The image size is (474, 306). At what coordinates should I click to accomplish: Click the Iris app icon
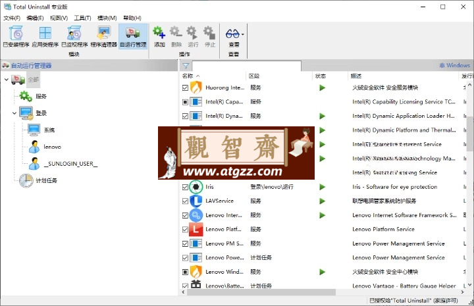point(196,187)
